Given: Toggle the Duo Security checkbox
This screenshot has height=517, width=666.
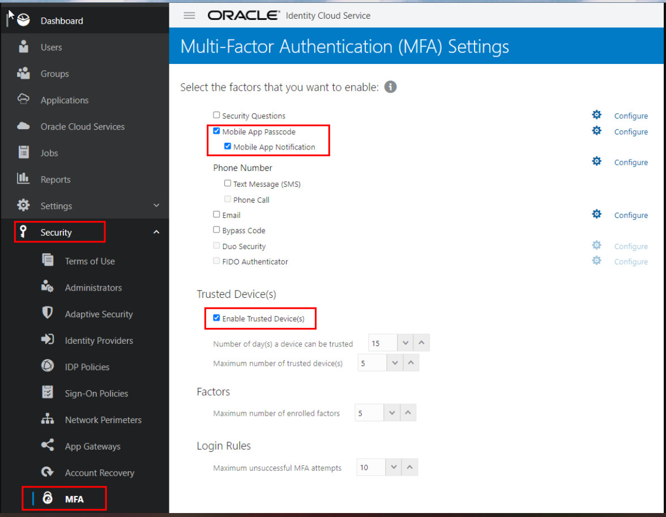Looking at the screenshot, I should 216,245.
